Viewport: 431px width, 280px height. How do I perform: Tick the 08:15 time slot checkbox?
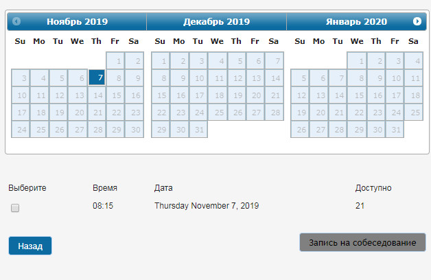(x=15, y=207)
